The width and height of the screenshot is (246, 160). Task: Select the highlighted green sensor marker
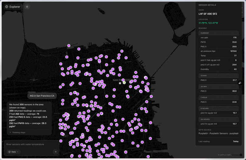[x=124, y=82]
